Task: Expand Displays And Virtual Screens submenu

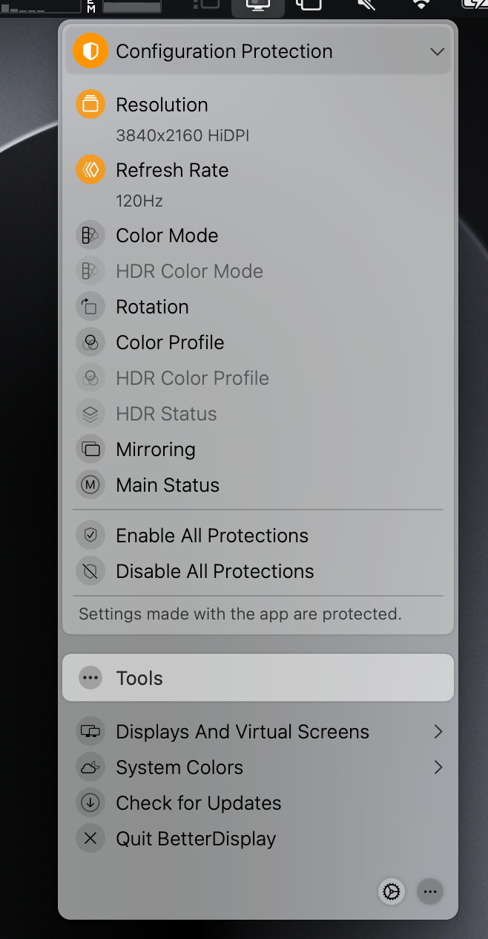Action: (242, 731)
